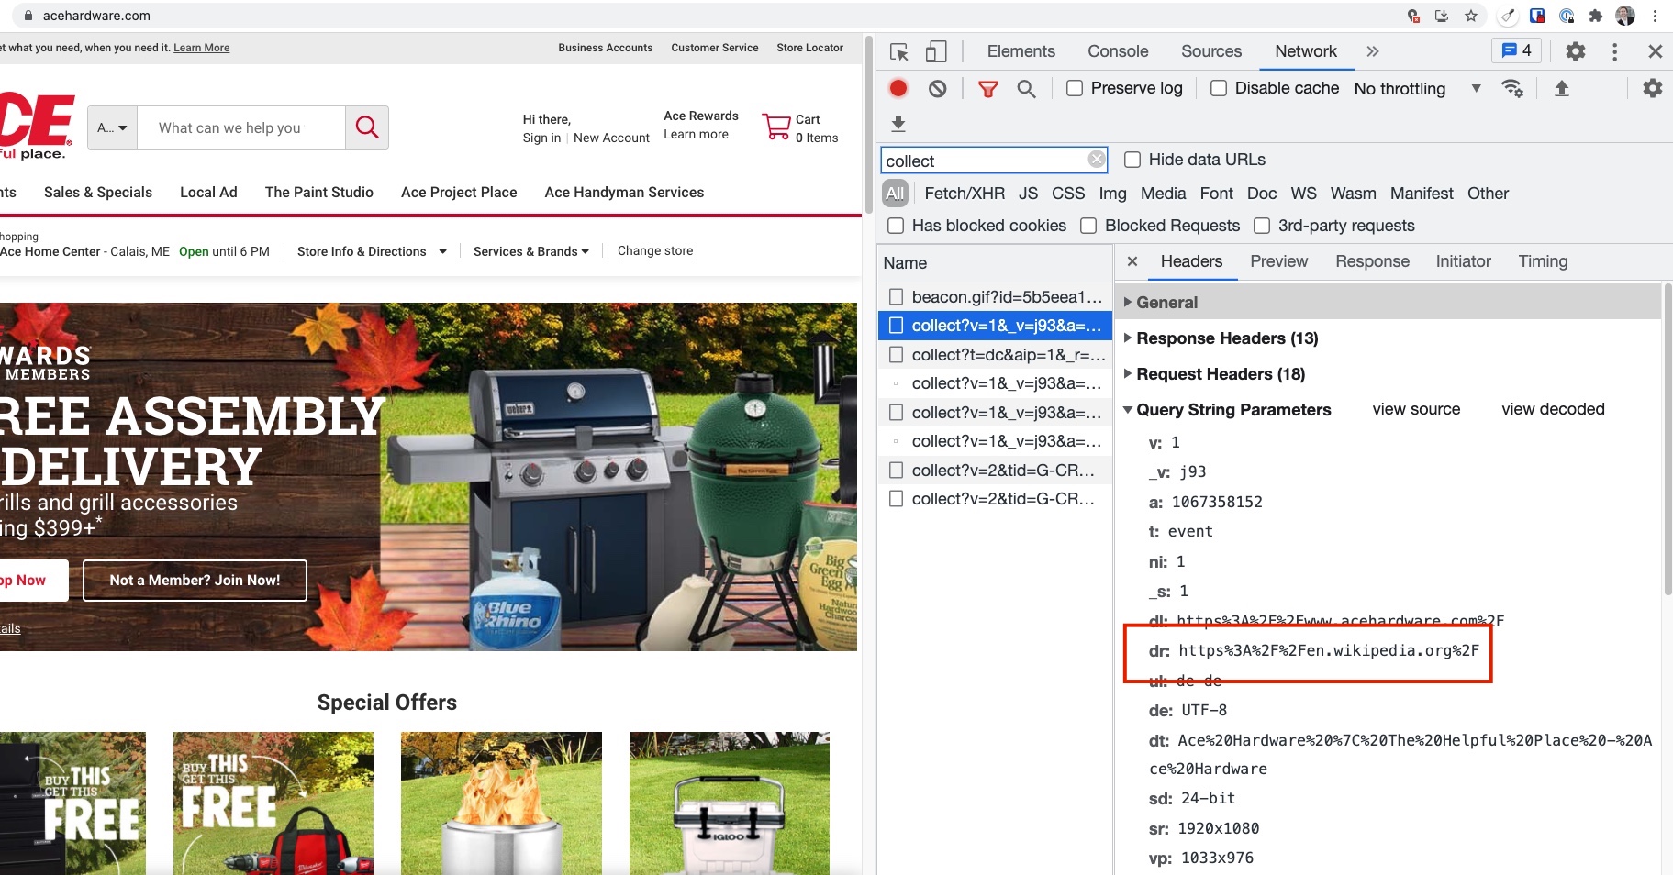Toggle the device toolbar icon
Image resolution: width=1673 pixels, height=875 pixels.
pyautogui.click(x=936, y=52)
